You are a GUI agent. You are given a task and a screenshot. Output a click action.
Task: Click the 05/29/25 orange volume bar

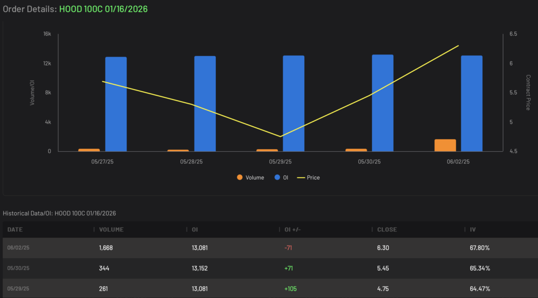pyautogui.click(x=267, y=150)
